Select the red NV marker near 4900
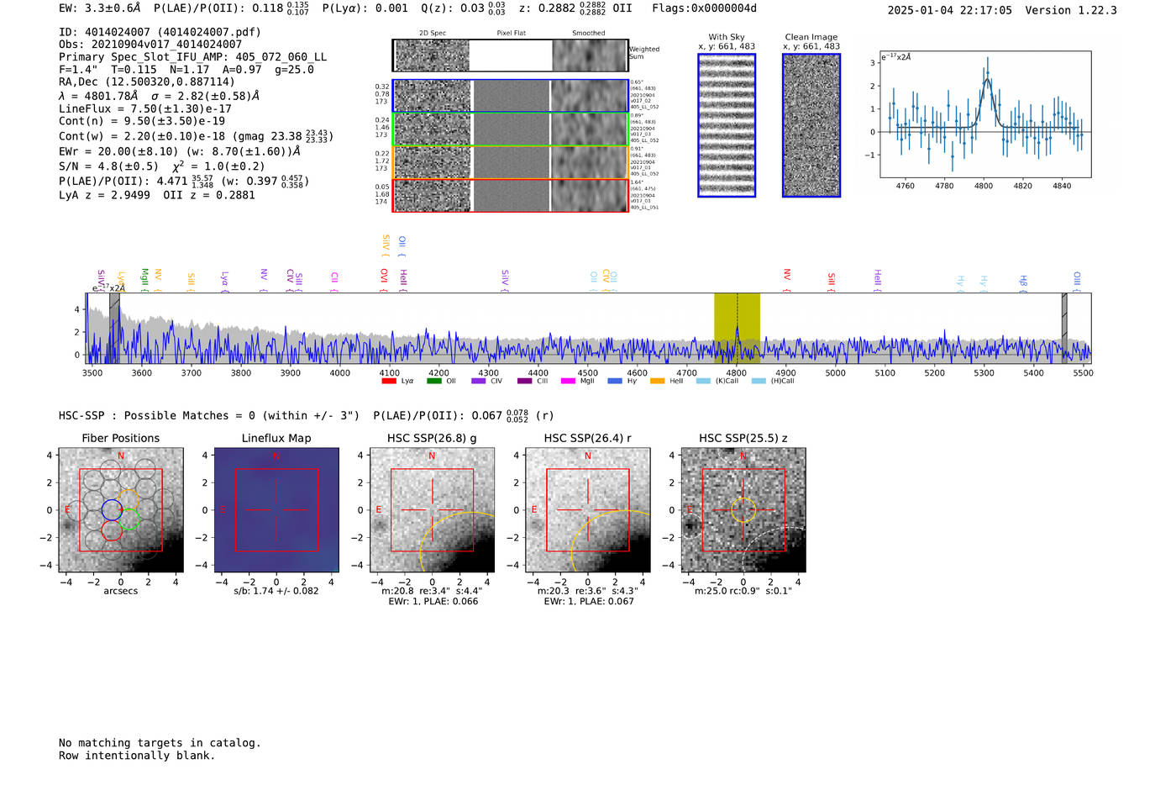This screenshot has width=1176, height=801. [x=787, y=280]
